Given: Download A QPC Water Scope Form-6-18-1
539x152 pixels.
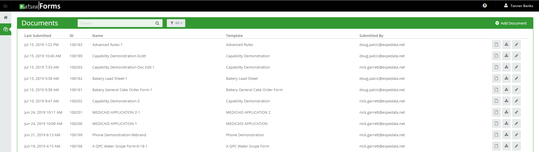Looking at the screenshot, I should 506,146.
